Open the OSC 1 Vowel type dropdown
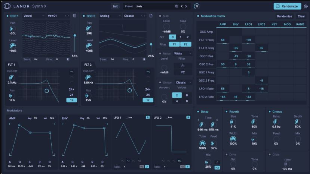 [34, 16]
